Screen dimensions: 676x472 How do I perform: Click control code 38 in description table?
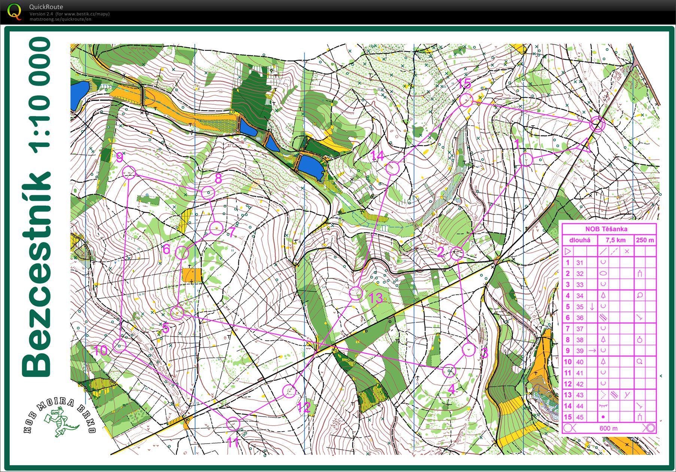(580, 340)
